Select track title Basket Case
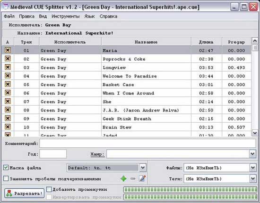 118,85
